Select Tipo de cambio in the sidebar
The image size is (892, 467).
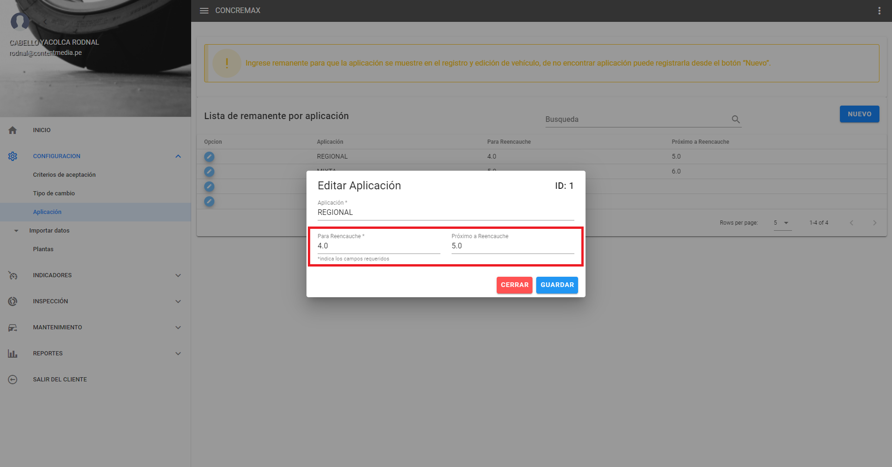[54, 193]
